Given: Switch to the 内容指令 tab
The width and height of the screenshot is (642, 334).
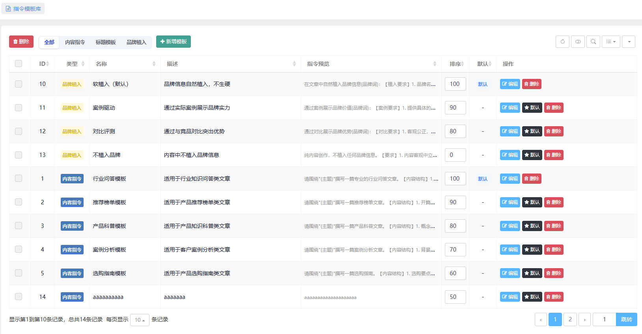Looking at the screenshot, I should [75, 42].
